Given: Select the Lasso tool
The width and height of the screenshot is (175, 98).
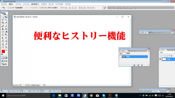Looking at the screenshot, I should click(x=3, y=20).
